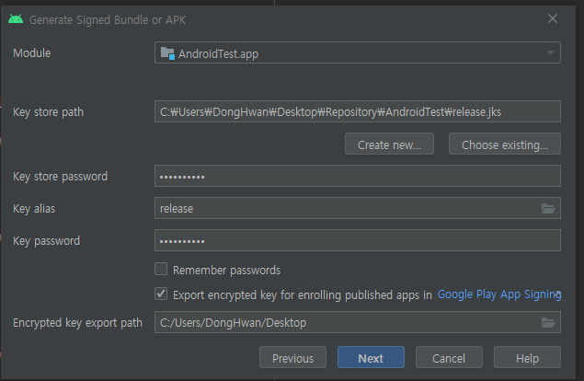Click the Module label text
Viewport: 584px width, 381px height.
click(x=32, y=53)
